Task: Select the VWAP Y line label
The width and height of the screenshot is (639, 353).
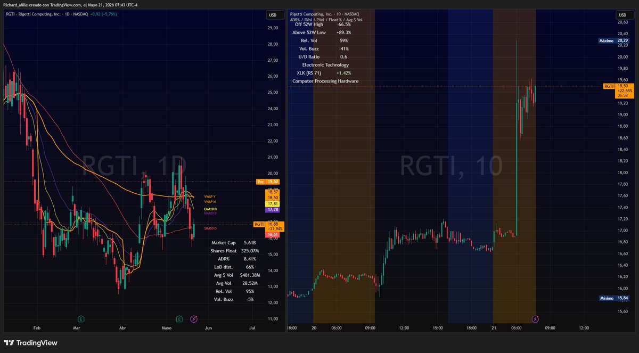Action: [210, 196]
